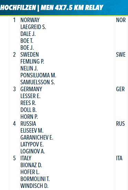Select the RUSSIA team name
128x190 pixels.
(28, 124)
